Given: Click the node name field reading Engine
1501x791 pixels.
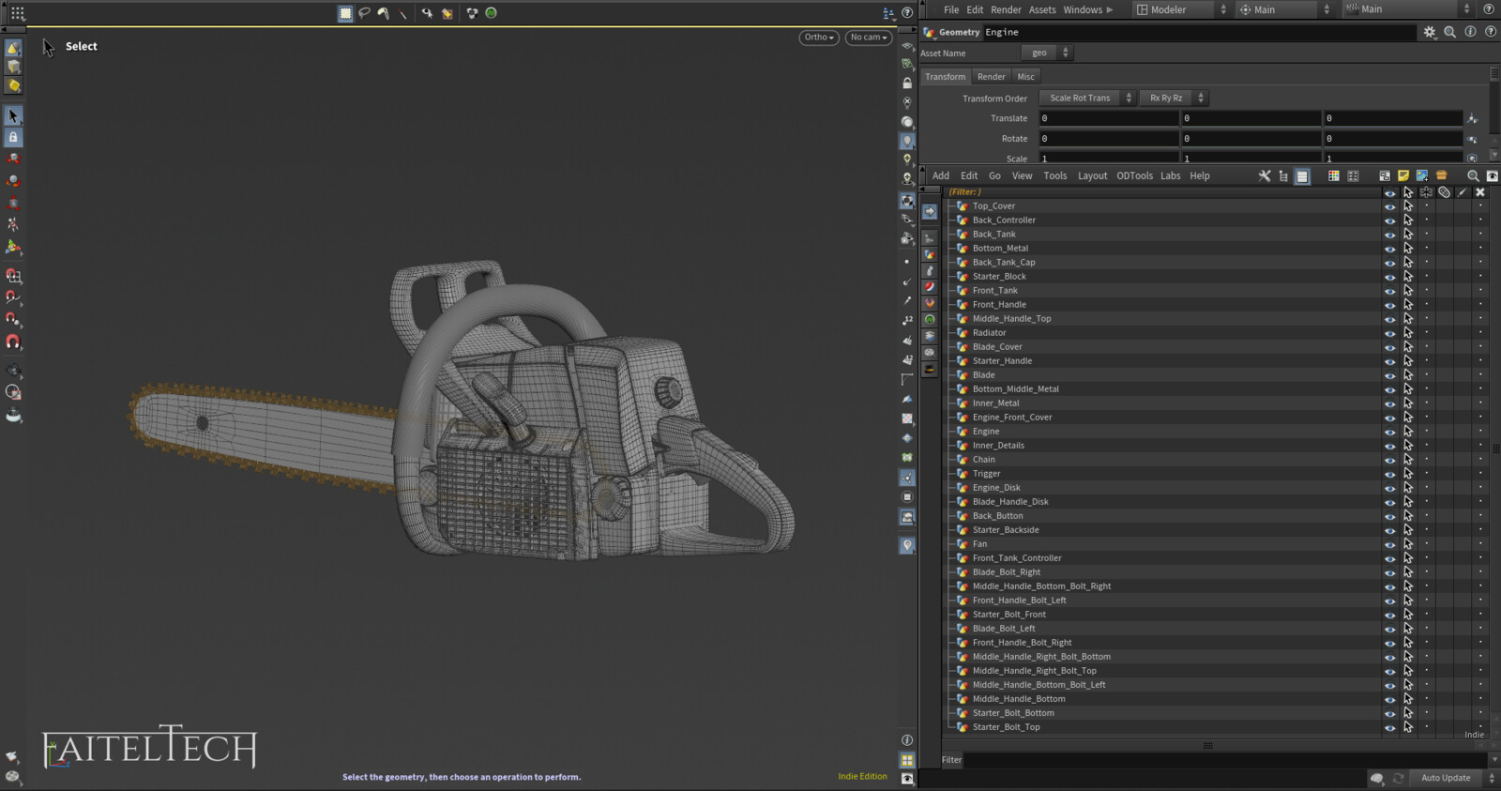Looking at the screenshot, I should click(x=1199, y=32).
